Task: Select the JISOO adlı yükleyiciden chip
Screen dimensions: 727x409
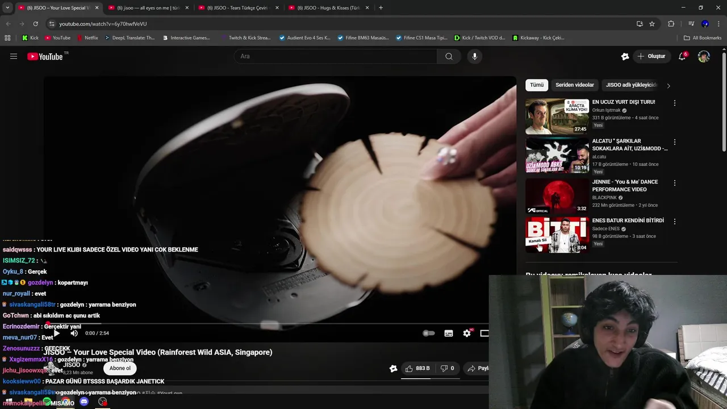Action: (x=631, y=85)
